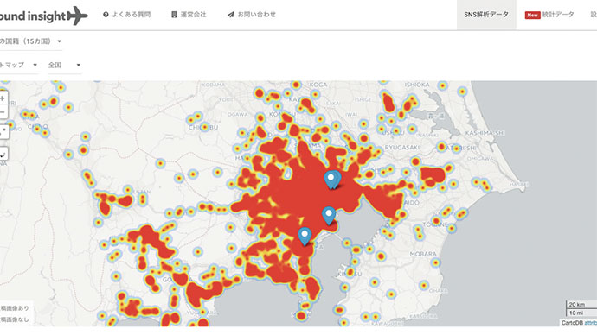Screen dimensions: 597x335
Task: Click the southernmost blue map pin
Action: [305, 237]
